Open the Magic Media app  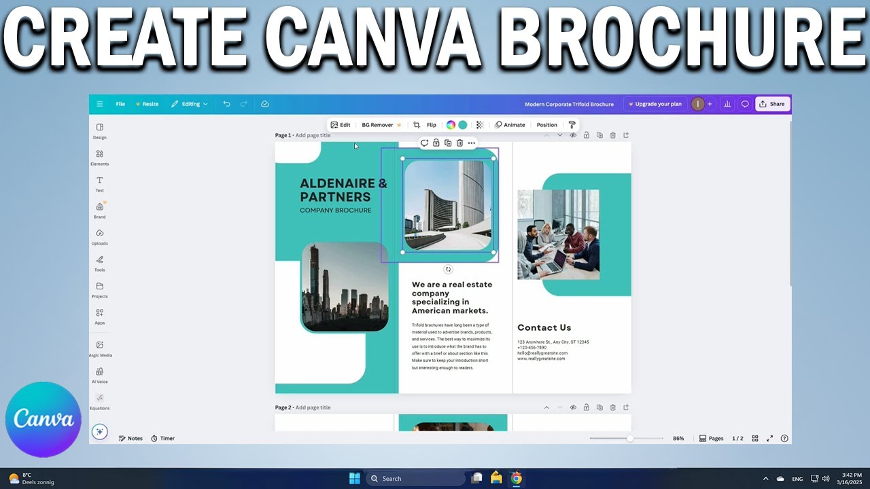tap(100, 349)
